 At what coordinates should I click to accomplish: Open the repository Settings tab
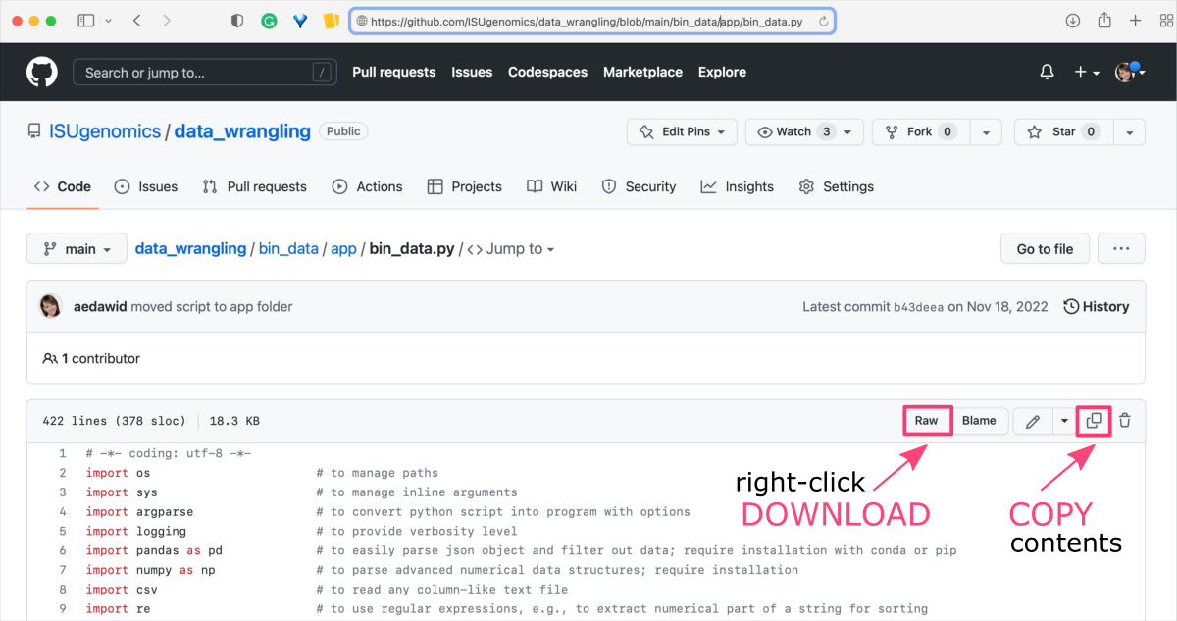(836, 186)
